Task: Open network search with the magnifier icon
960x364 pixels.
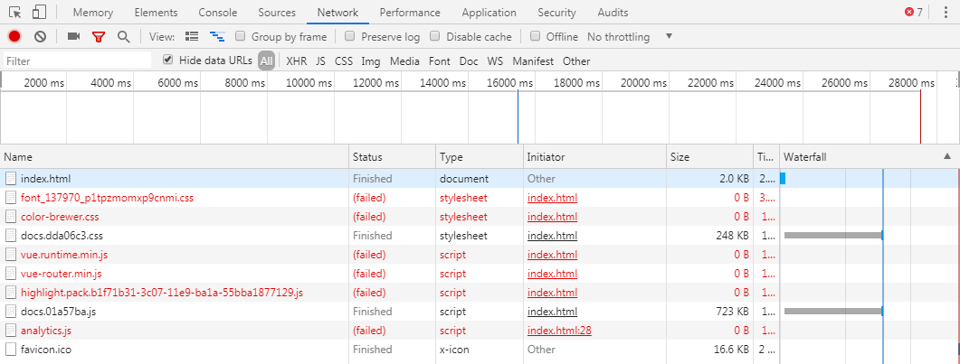Action: pyautogui.click(x=124, y=37)
